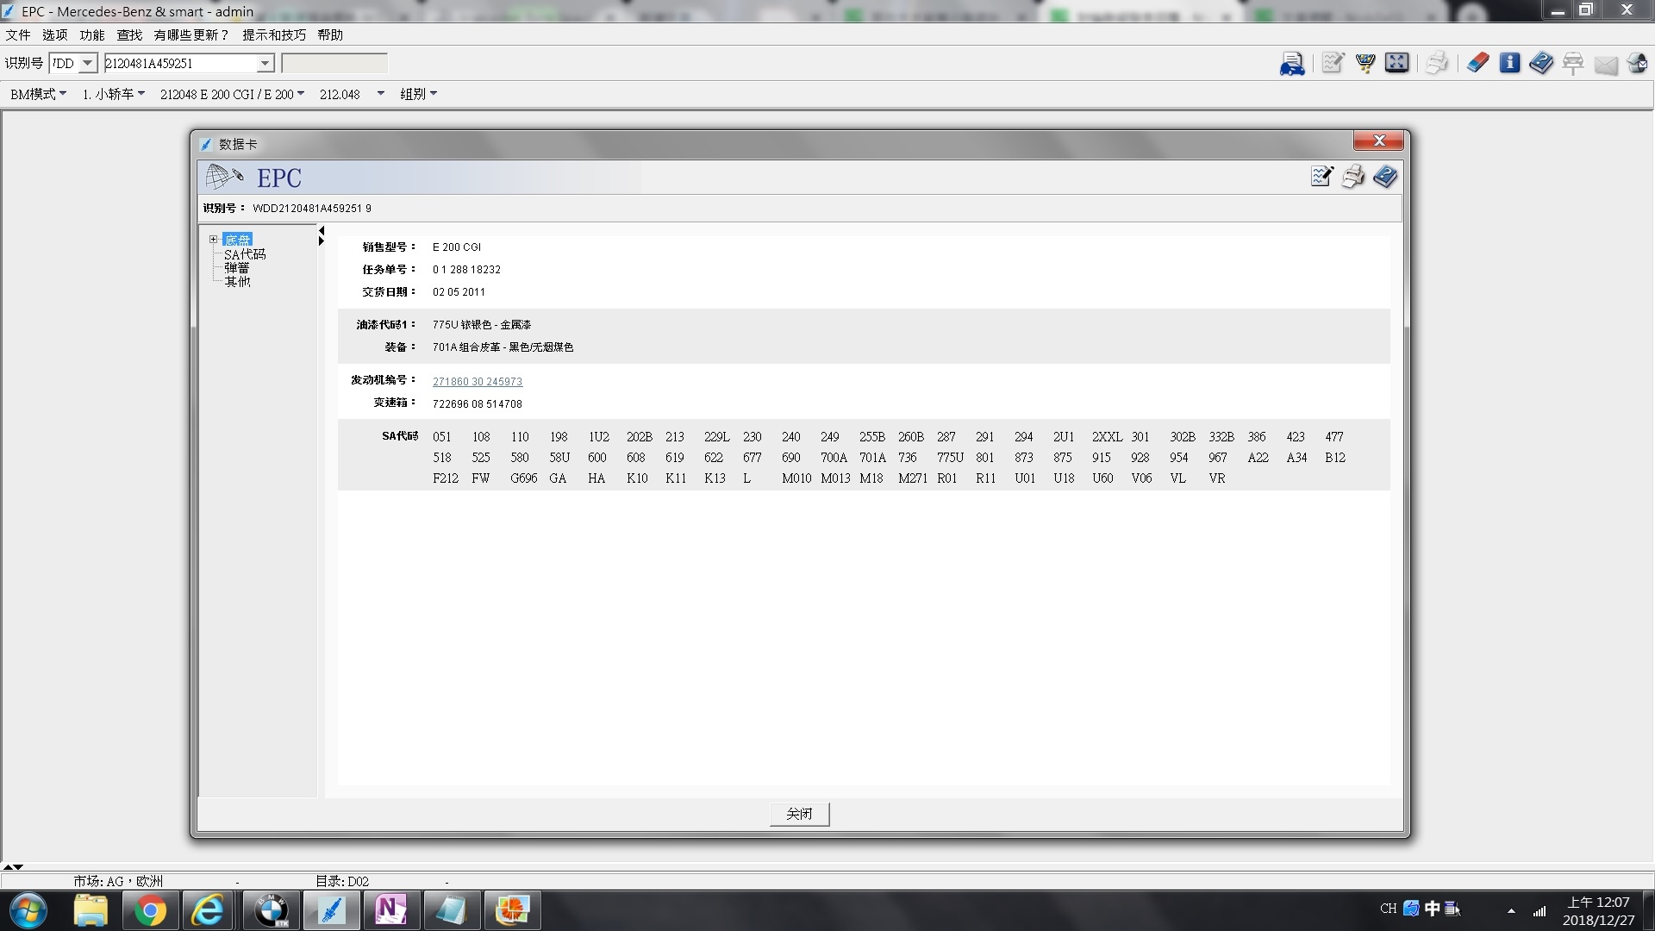This screenshot has width=1655, height=931.
Task: Click paint code text 775U
Action: pos(445,325)
